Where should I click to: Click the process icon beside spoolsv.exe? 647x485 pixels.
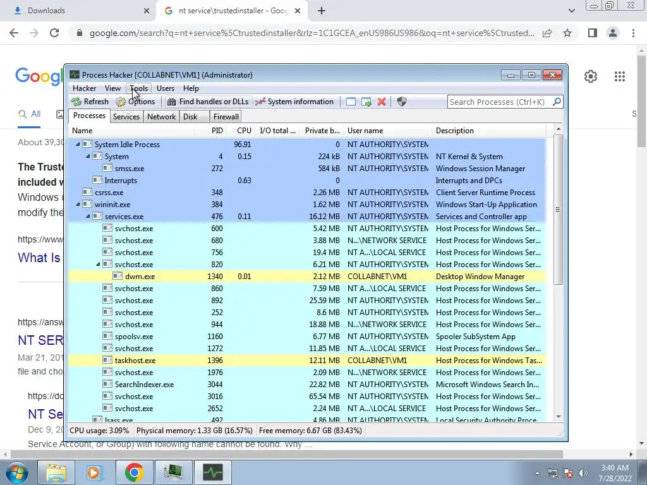107,337
